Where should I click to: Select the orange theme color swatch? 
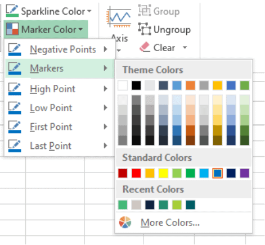pyautogui.click(x=190, y=85)
